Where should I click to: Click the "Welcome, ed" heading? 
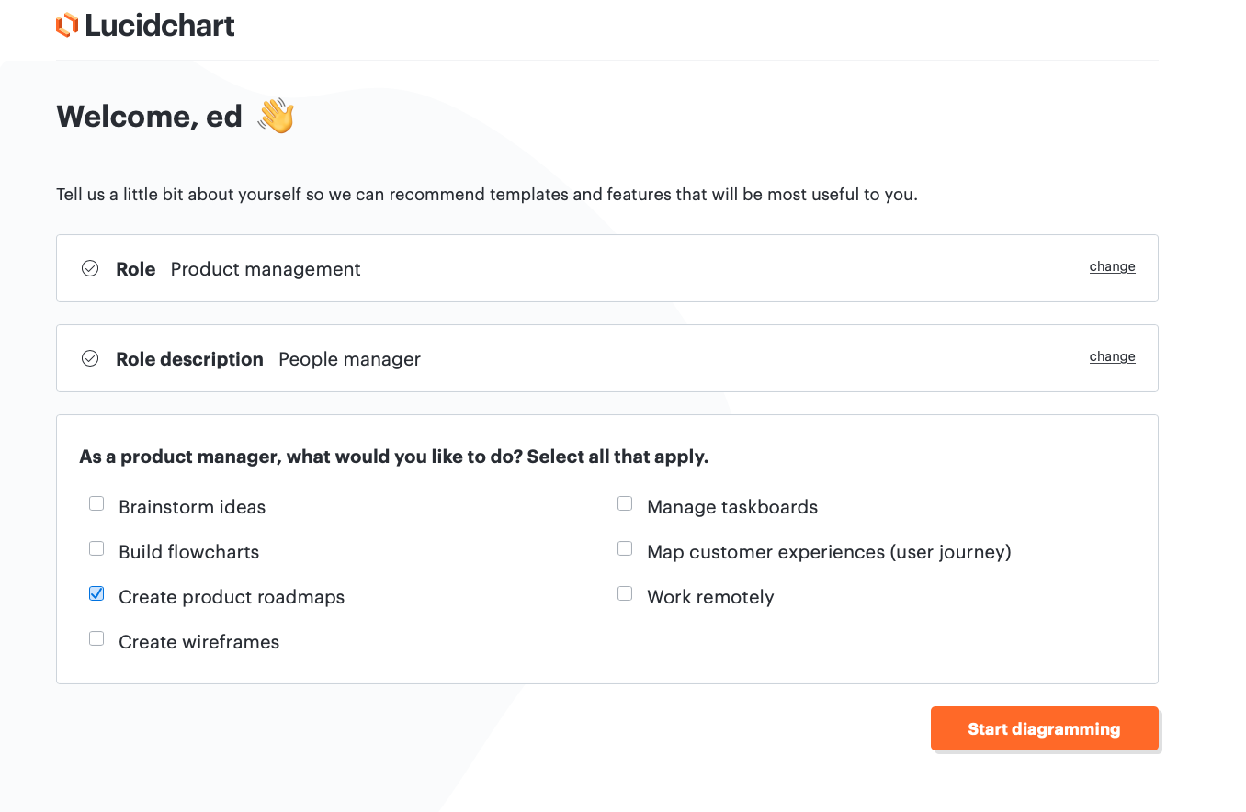149,117
